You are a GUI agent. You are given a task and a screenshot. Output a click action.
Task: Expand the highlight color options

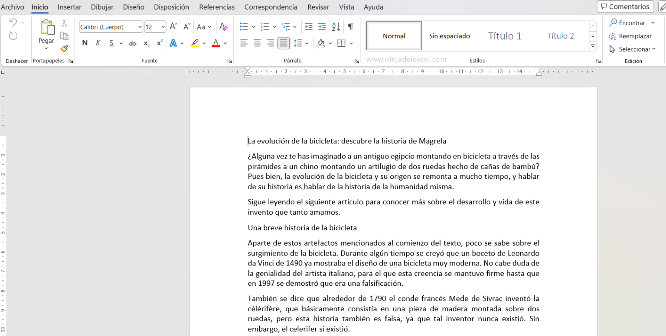[x=204, y=43]
